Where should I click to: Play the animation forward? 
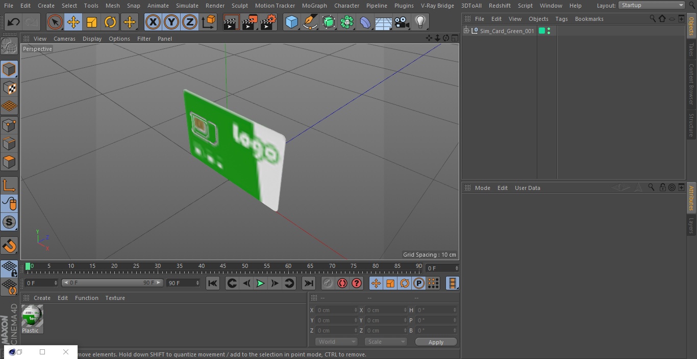point(260,283)
